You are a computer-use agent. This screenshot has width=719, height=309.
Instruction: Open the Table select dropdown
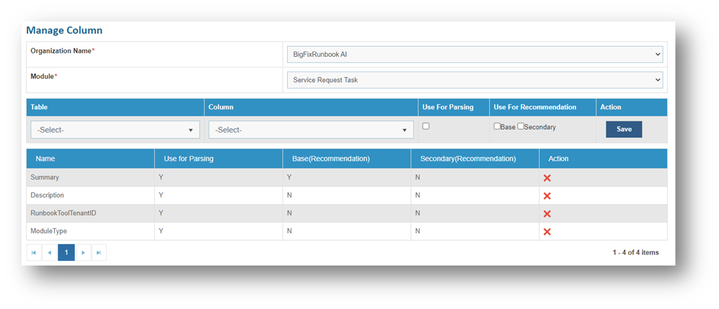point(115,130)
